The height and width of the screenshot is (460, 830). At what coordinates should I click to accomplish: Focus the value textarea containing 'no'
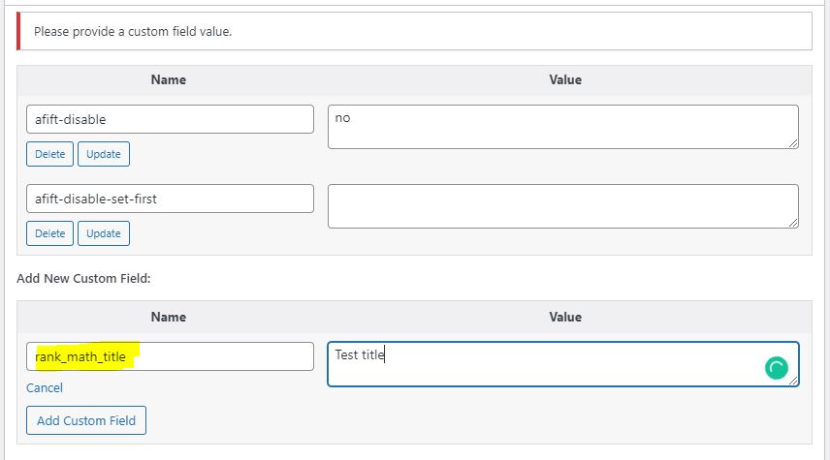coord(563,126)
